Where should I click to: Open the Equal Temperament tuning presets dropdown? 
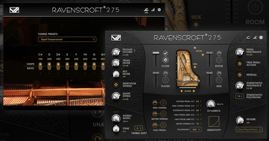[67, 39]
